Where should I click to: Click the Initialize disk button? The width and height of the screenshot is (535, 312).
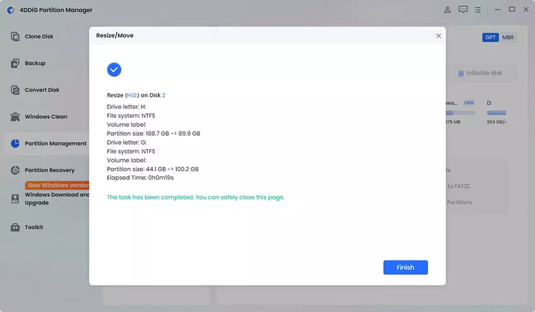[x=480, y=73]
